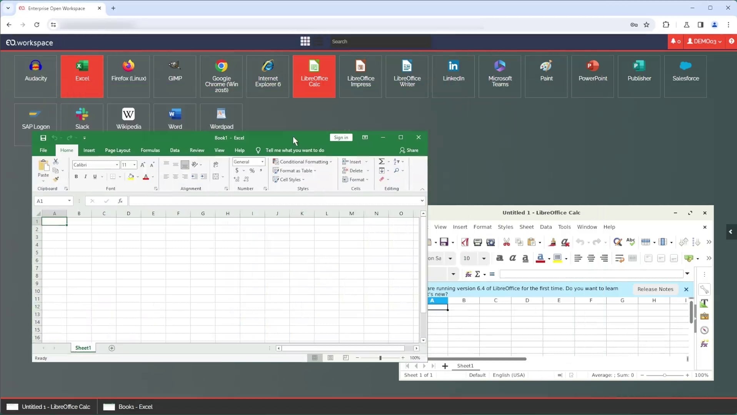Open the Properties sidebar deck in LibreOffice Calc
Image resolution: width=737 pixels, height=415 pixels.
(x=704, y=290)
